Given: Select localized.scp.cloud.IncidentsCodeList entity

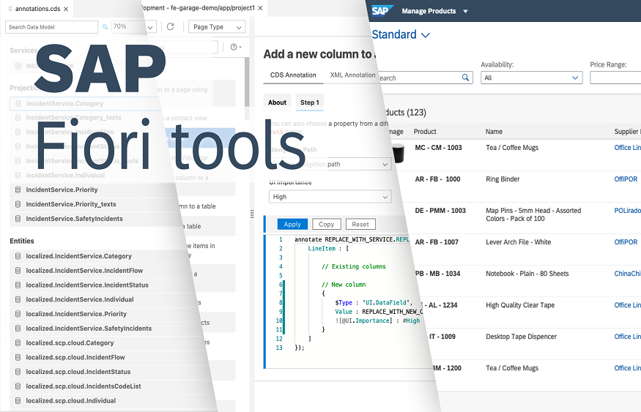Looking at the screenshot, I should (84, 386).
